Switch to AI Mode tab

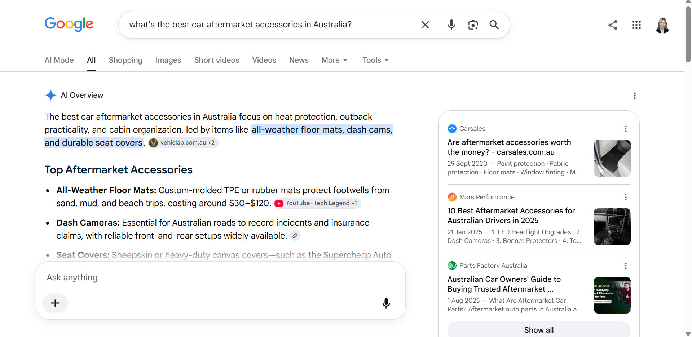59,60
